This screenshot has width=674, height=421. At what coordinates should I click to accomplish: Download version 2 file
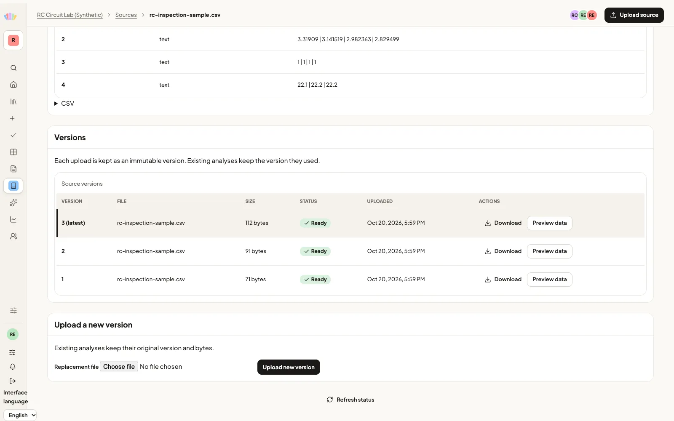(x=503, y=251)
